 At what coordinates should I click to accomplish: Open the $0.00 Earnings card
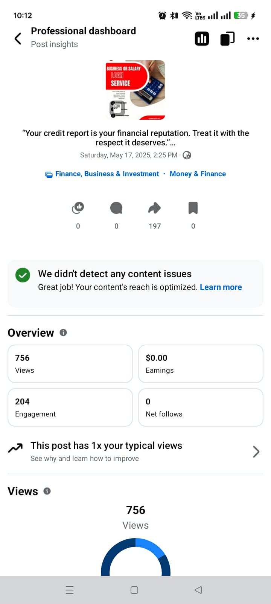tap(201, 364)
